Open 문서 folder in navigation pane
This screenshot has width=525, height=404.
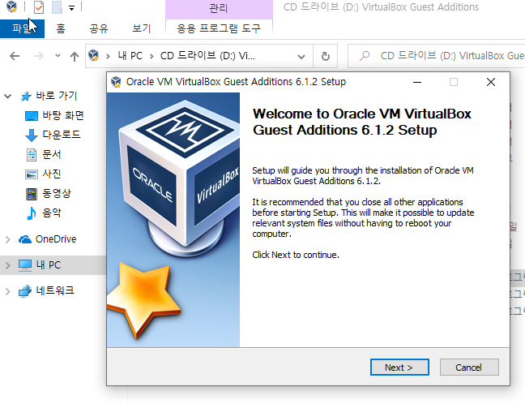[52, 154]
